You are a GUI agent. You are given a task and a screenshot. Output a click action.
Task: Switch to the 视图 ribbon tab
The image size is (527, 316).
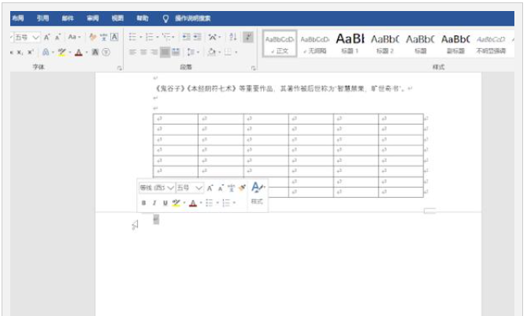pyautogui.click(x=117, y=17)
